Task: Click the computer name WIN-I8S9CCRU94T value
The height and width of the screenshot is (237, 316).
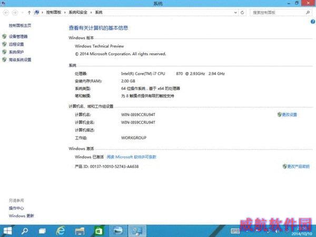Action: pyautogui.click(x=138, y=115)
